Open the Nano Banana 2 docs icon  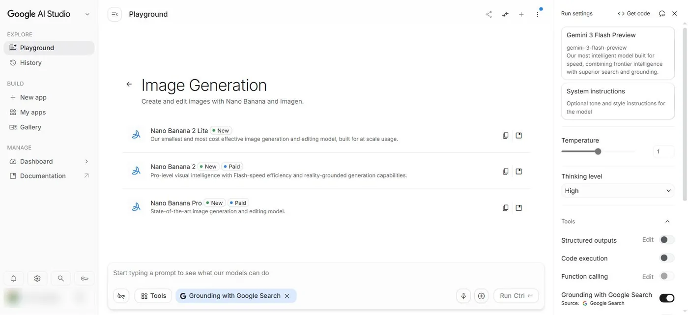coord(518,171)
